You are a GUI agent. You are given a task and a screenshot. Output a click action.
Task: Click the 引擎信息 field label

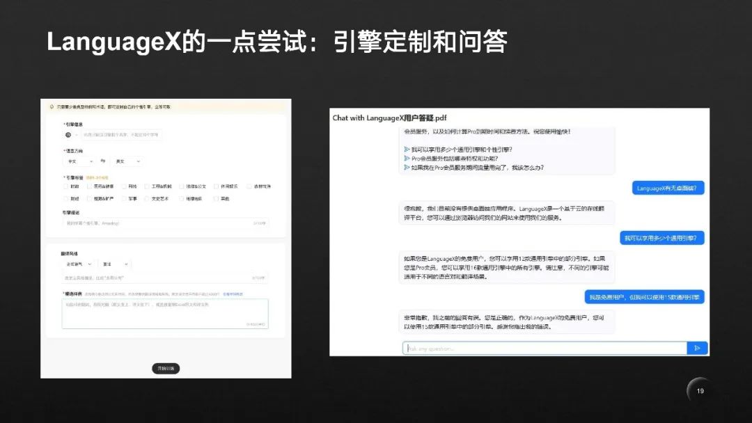(x=73, y=125)
